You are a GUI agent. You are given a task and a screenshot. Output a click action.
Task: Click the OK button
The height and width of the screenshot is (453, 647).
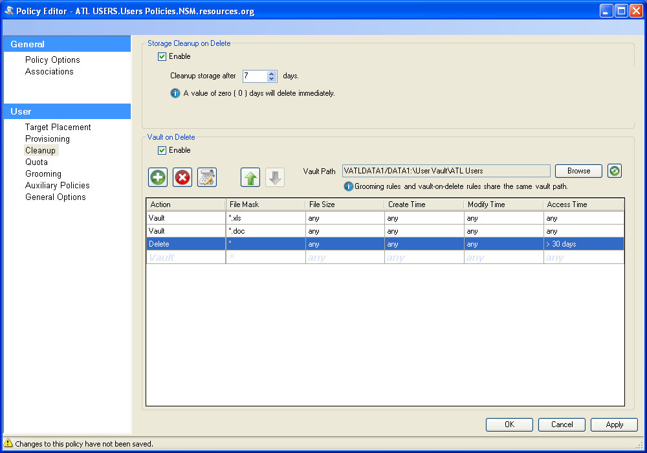tap(509, 425)
